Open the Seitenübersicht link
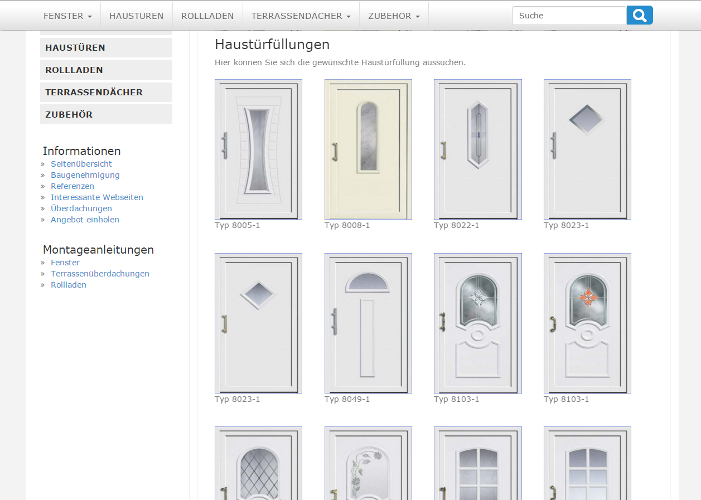 click(x=81, y=164)
